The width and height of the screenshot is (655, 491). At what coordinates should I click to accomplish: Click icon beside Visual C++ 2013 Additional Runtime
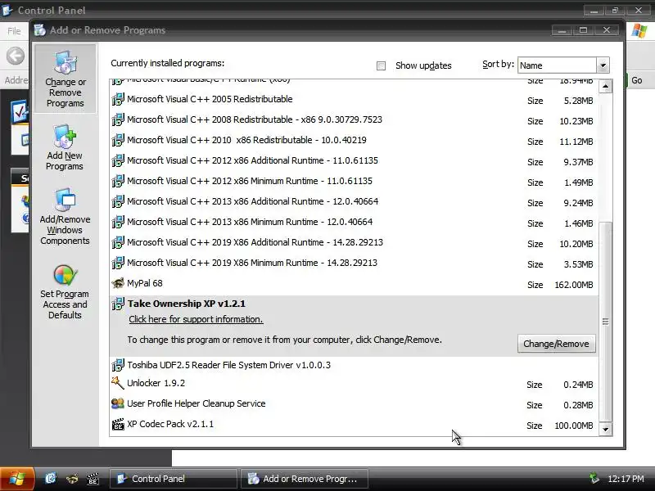pyautogui.click(x=118, y=201)
